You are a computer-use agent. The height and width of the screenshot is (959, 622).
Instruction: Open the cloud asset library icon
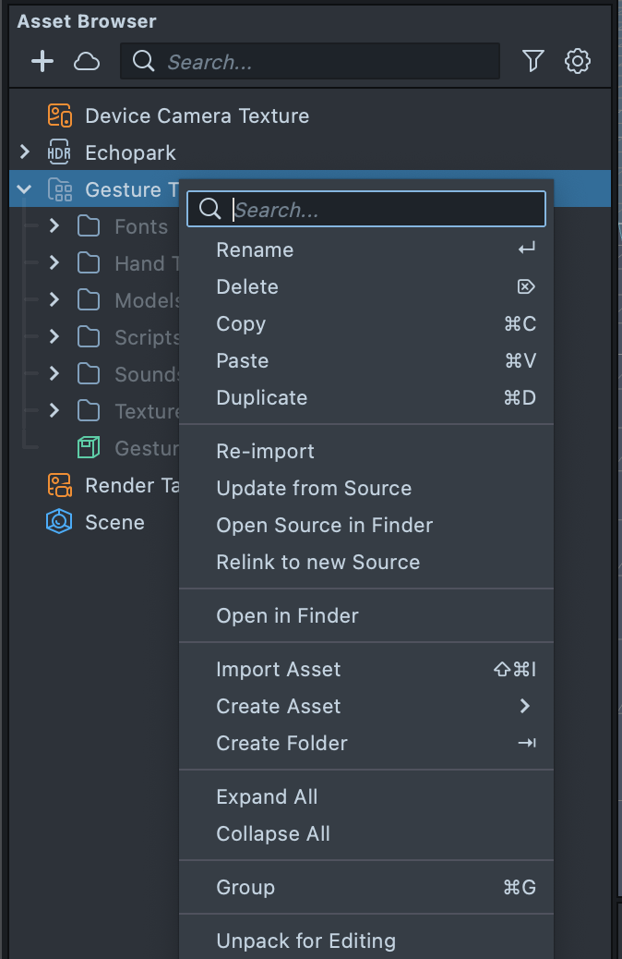click(x=87, y=62)
